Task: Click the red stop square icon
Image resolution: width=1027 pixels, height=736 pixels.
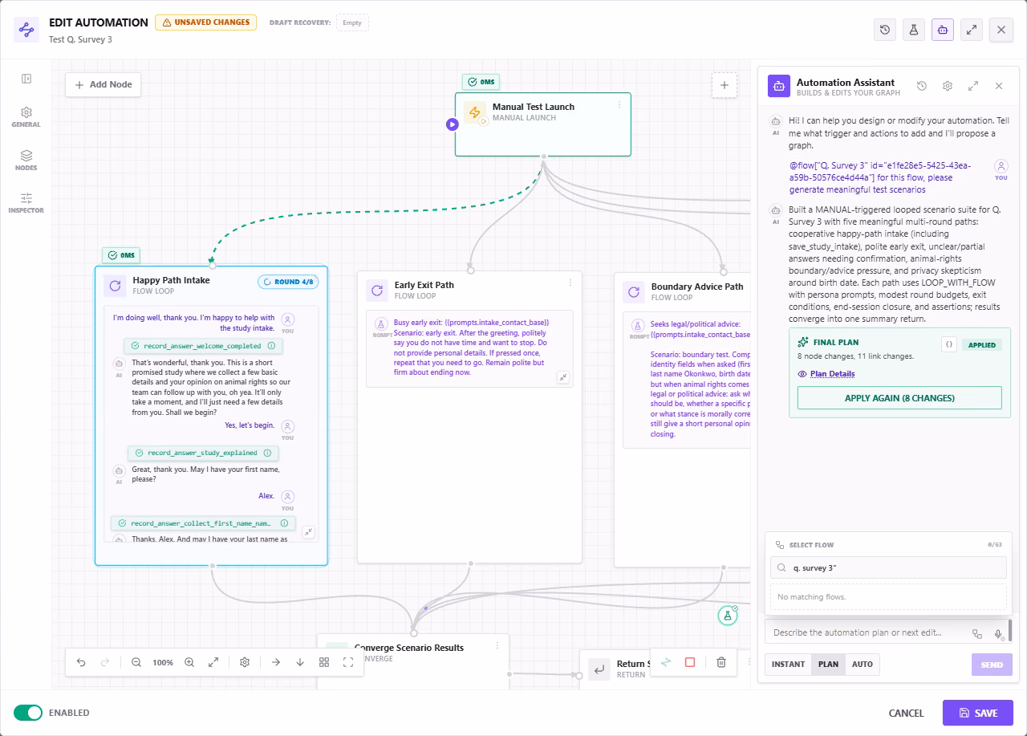Action: point(690,662)
